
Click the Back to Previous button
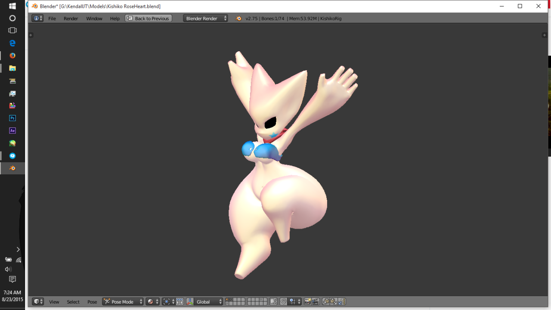(149, 19)
